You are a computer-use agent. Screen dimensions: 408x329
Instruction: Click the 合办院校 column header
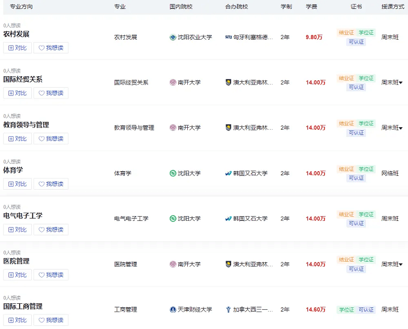[x=236, y=7]
